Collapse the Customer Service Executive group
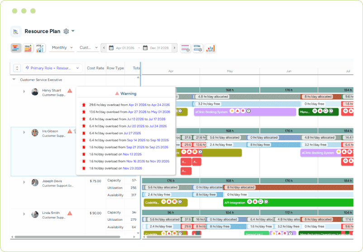363x252 pixels. 14,79
